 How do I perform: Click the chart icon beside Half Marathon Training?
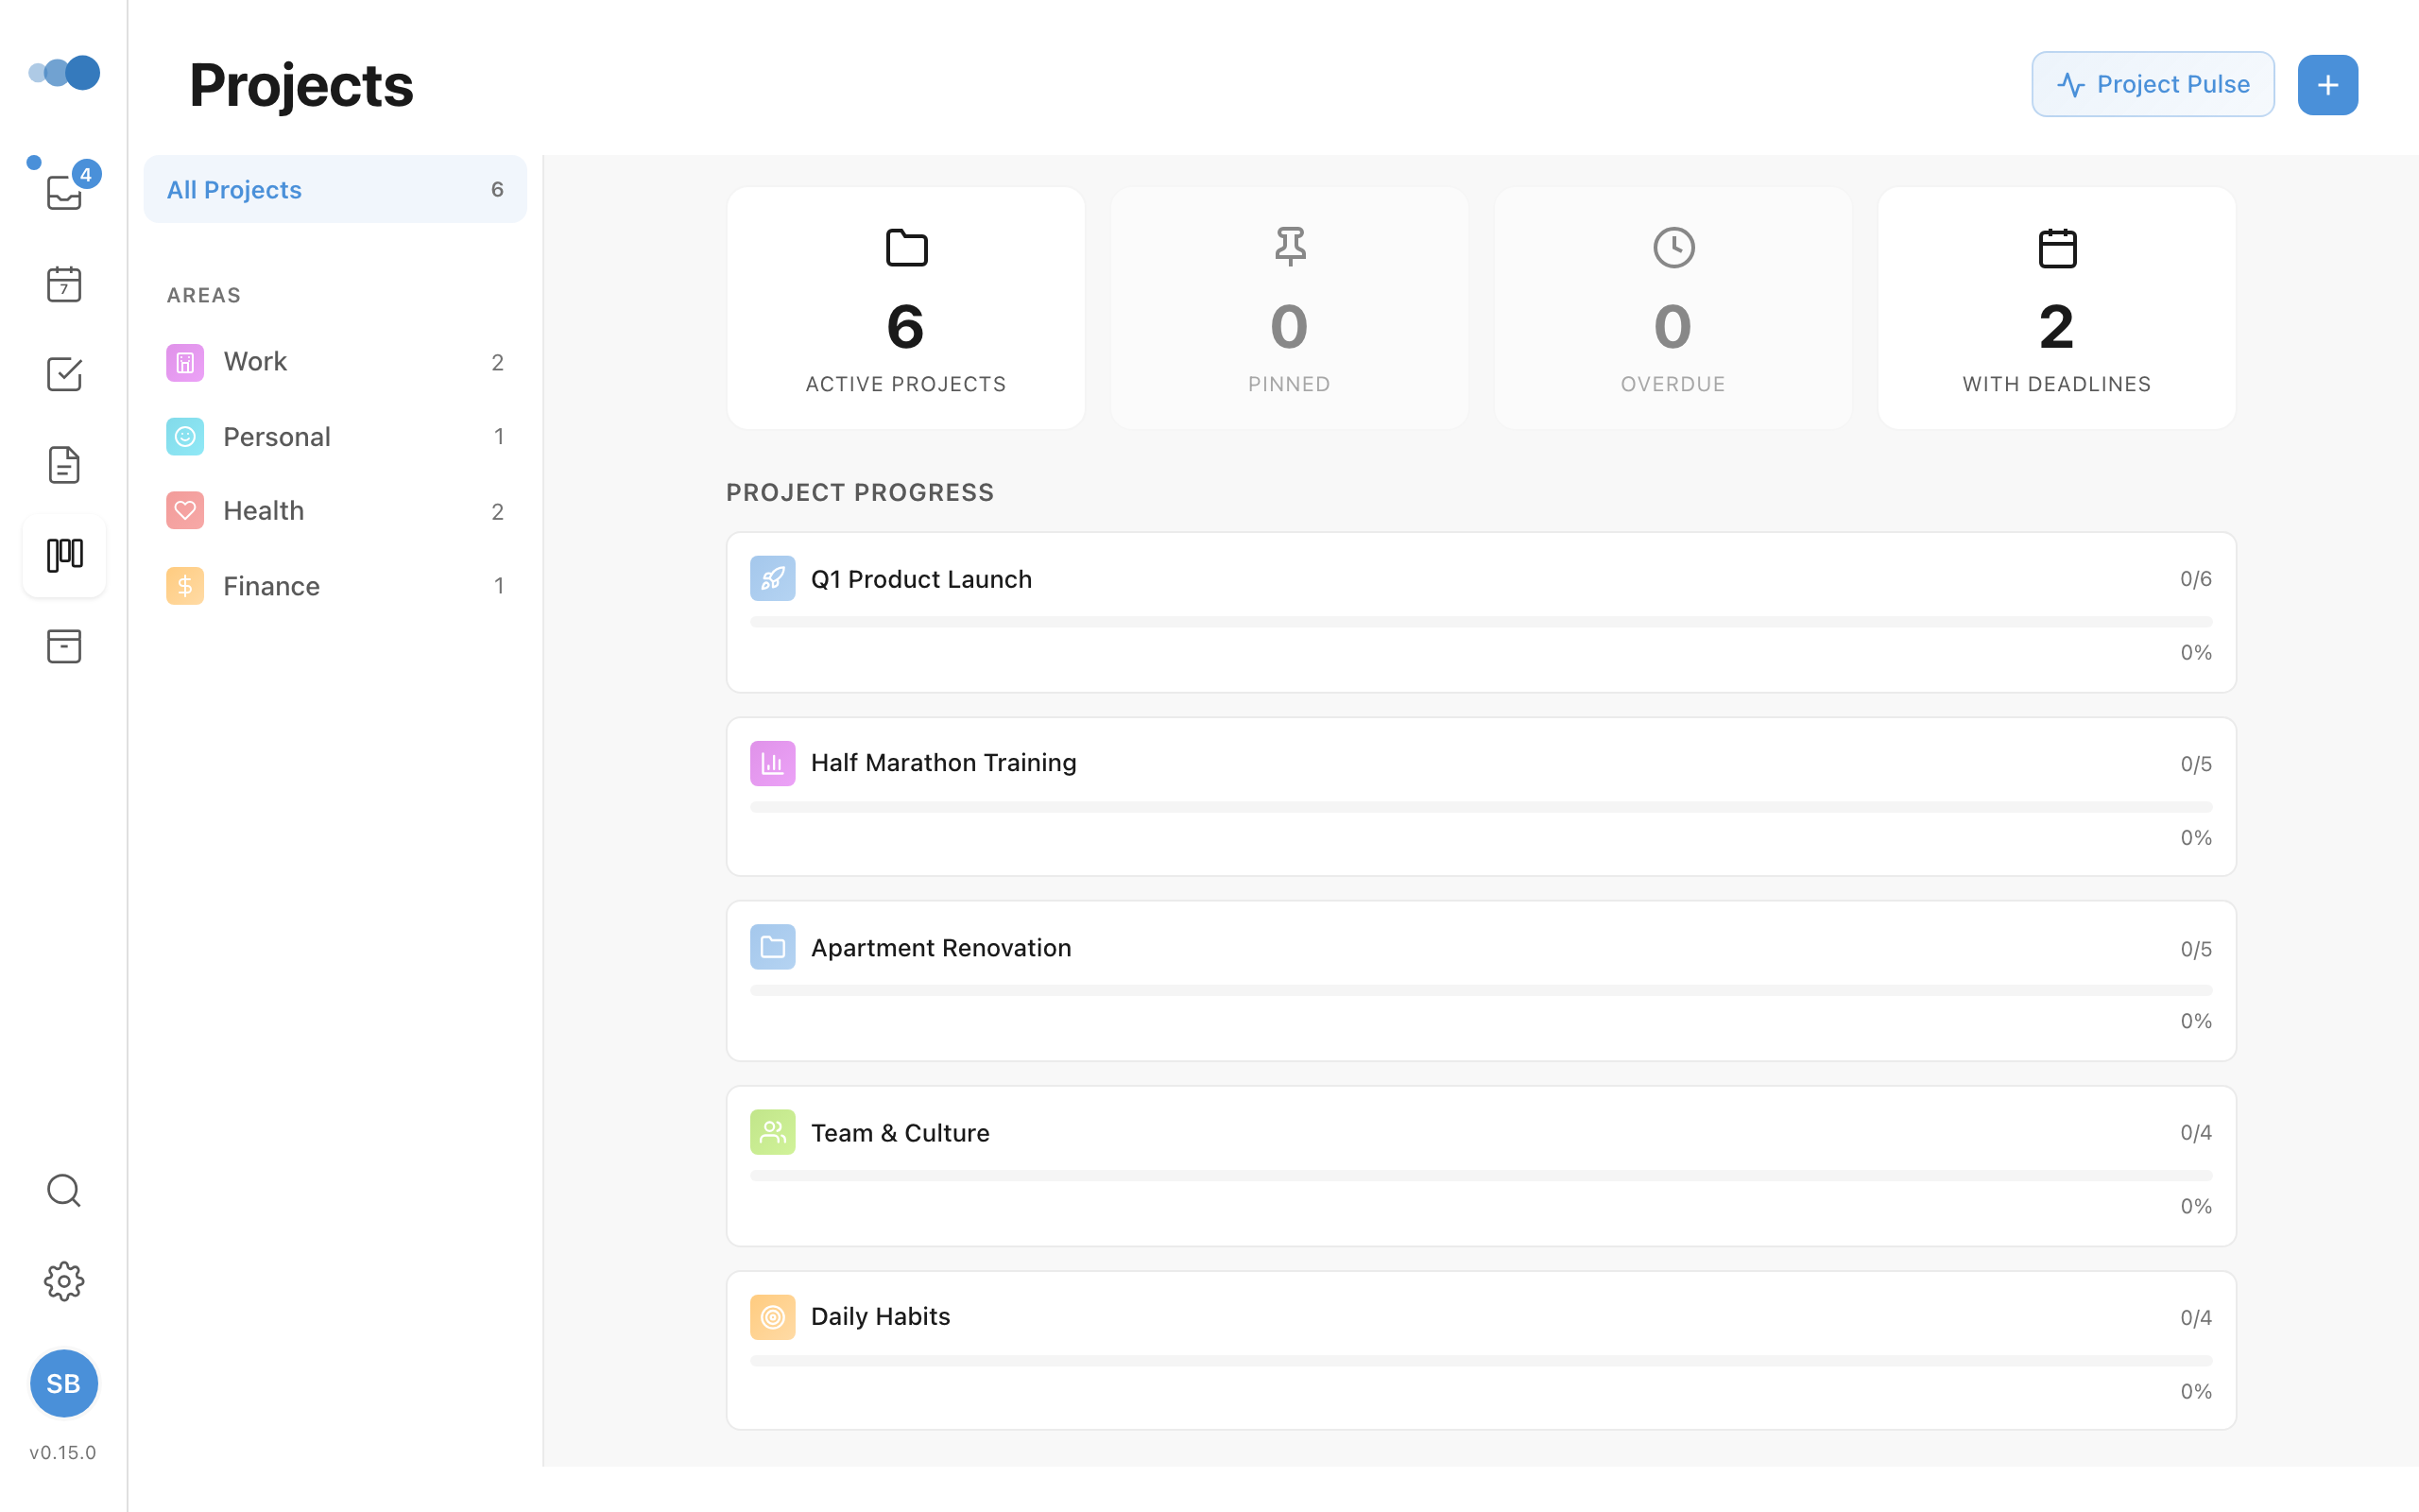tap(772, 762)
